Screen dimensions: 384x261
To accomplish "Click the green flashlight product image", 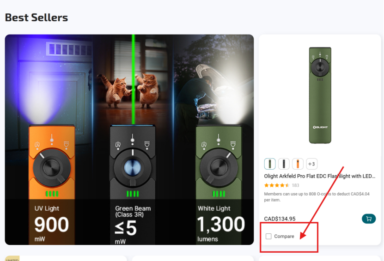I will [320, 95].
